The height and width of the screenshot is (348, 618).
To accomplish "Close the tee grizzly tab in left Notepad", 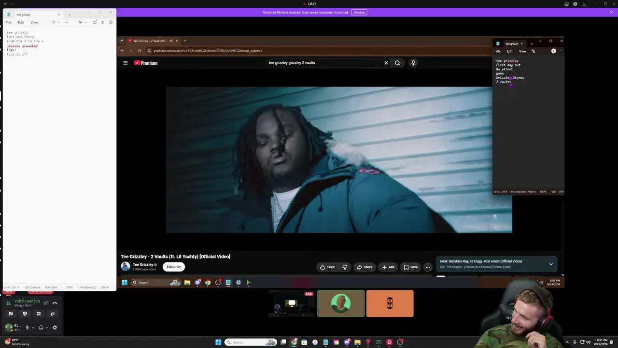I will [x=59, y=14].
